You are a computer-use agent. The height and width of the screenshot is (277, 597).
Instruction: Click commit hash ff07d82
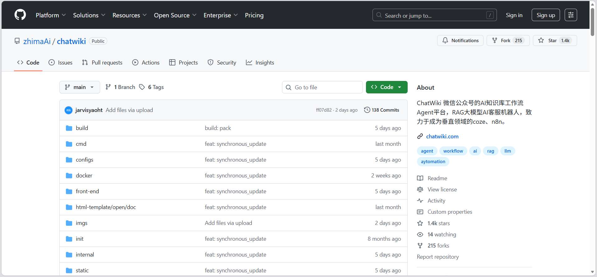(x=324, y=110)
